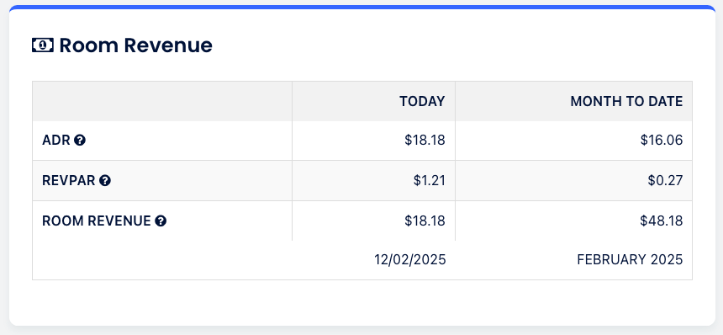The width and height of the screenshot is (723, 335).
Task: Click the ADR help question mark icon
Action: tap(80, 141)
